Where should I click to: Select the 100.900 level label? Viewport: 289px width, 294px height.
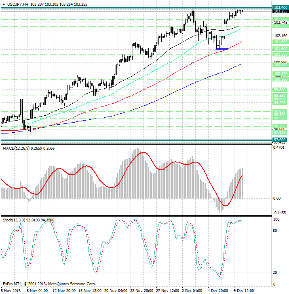pyautogui.click(x=281, y=65)
